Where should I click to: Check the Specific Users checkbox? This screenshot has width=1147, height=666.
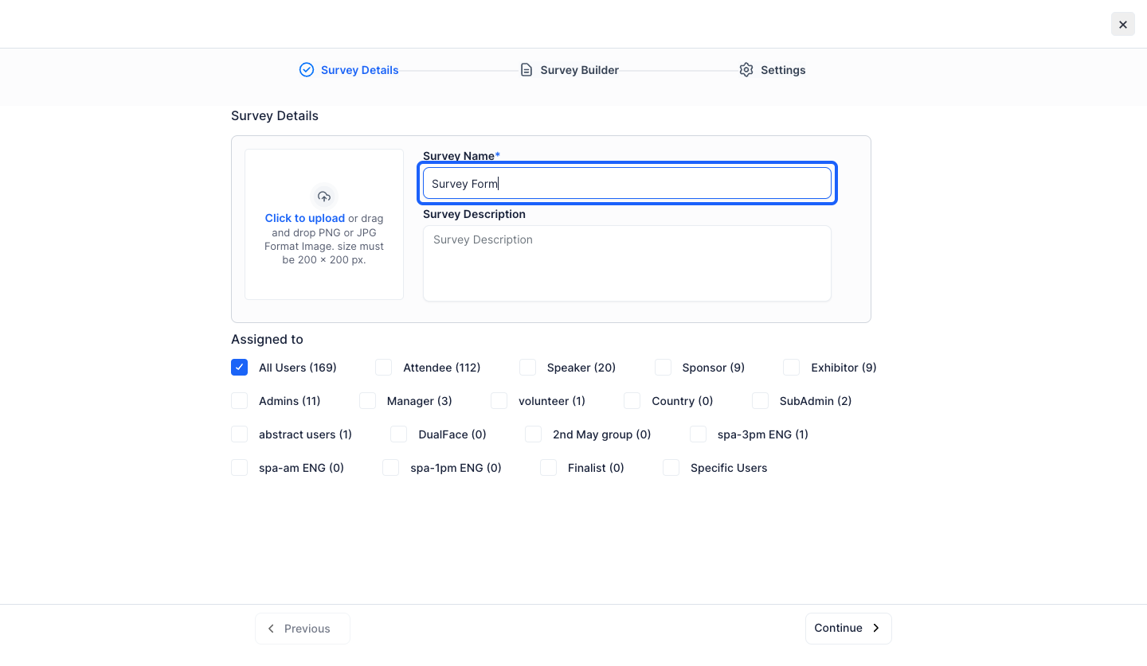pos(671,468)
